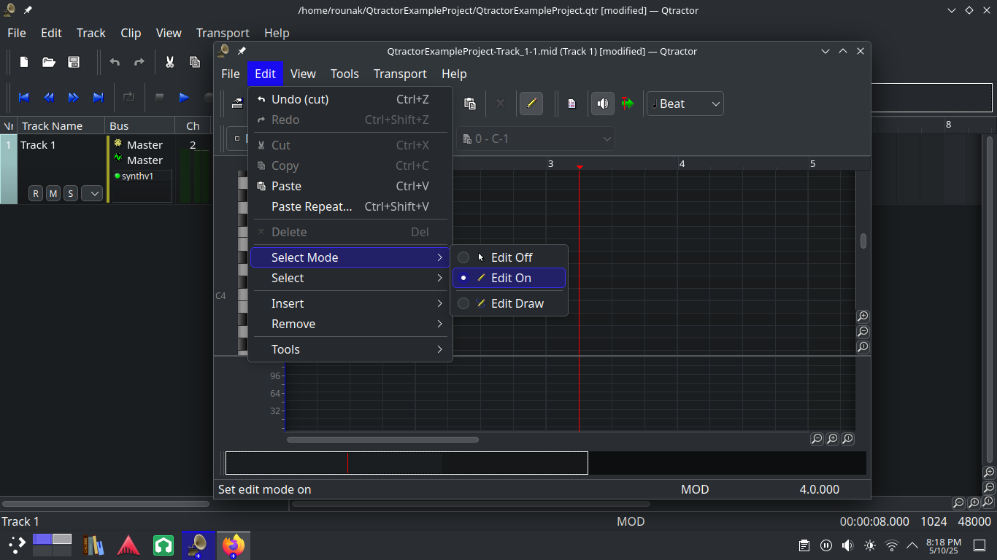Screen dimensions: 997x560
Task: Open a session with the folder icon
Action: 49,62
